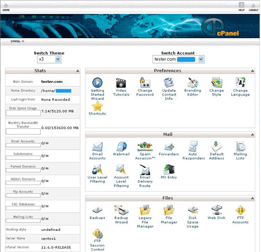
Task: Click the Subdomains usage bar
Action: [23, 158]
